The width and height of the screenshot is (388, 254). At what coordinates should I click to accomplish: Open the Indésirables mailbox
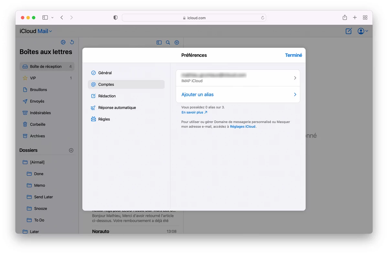[x=47, y=113]
